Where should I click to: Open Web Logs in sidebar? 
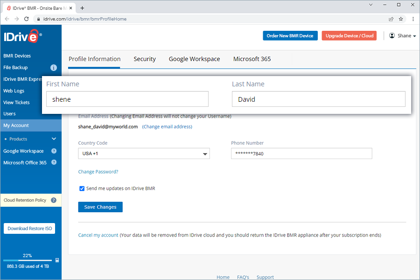(14, 91)
